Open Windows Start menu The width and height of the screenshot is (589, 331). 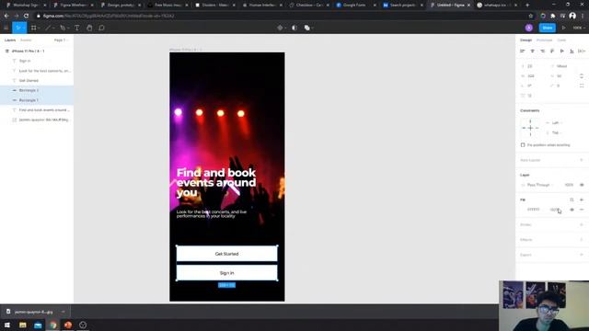point(7,325)
